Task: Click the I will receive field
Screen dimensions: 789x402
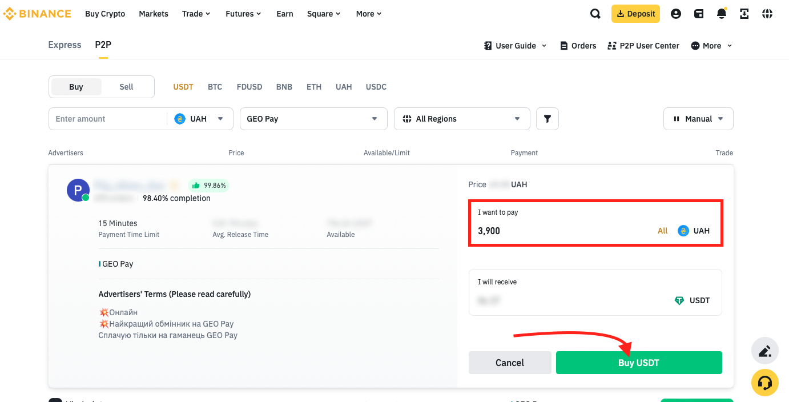Action: [595, 292]
